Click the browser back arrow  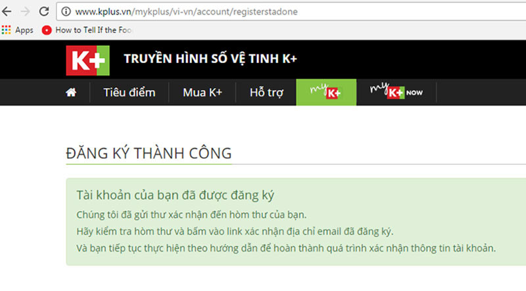[9, 11]
